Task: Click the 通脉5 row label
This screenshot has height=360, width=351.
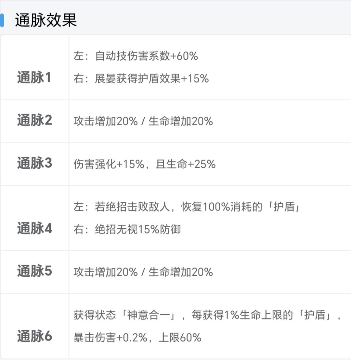Action: 34,271
